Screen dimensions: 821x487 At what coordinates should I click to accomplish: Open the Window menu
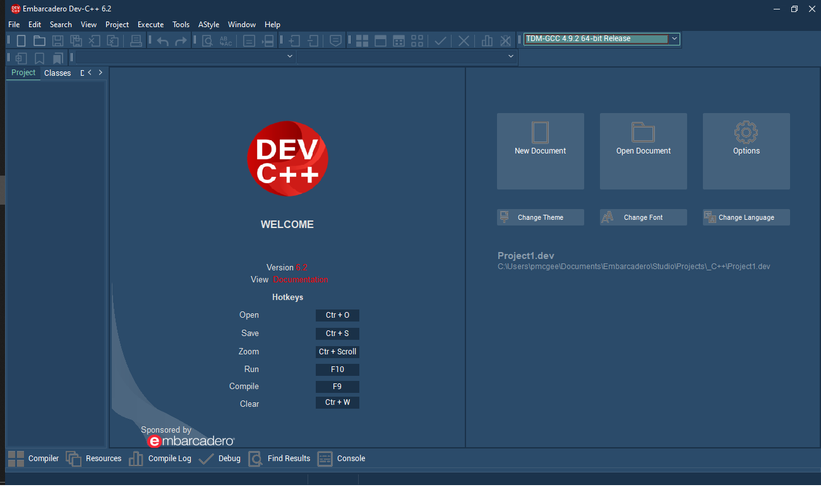tap(242, 25)
